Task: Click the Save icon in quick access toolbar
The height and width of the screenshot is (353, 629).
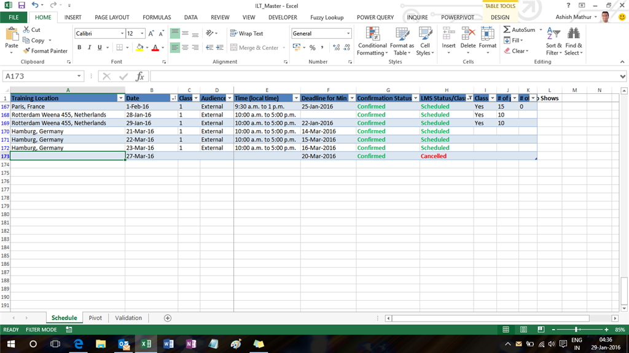Action: pyautogui.click(x=21, y=6)
